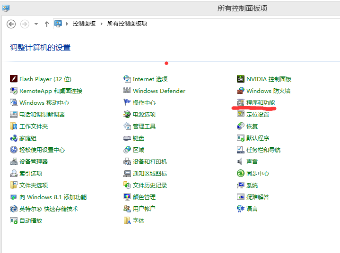Open the 任务栏和导航 link
340x253 pixels.
point(263,150)
